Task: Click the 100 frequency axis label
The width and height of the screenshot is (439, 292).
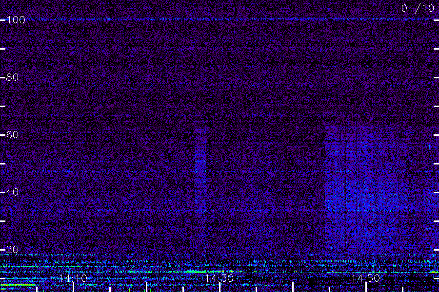Action: tap(16, 20)
